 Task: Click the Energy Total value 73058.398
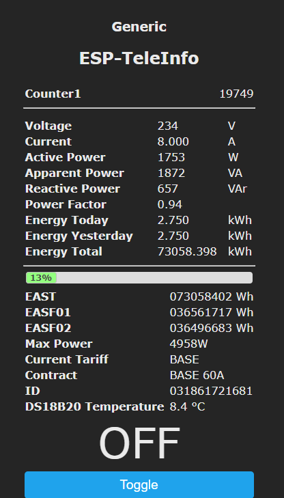click(x=187, y=252)
